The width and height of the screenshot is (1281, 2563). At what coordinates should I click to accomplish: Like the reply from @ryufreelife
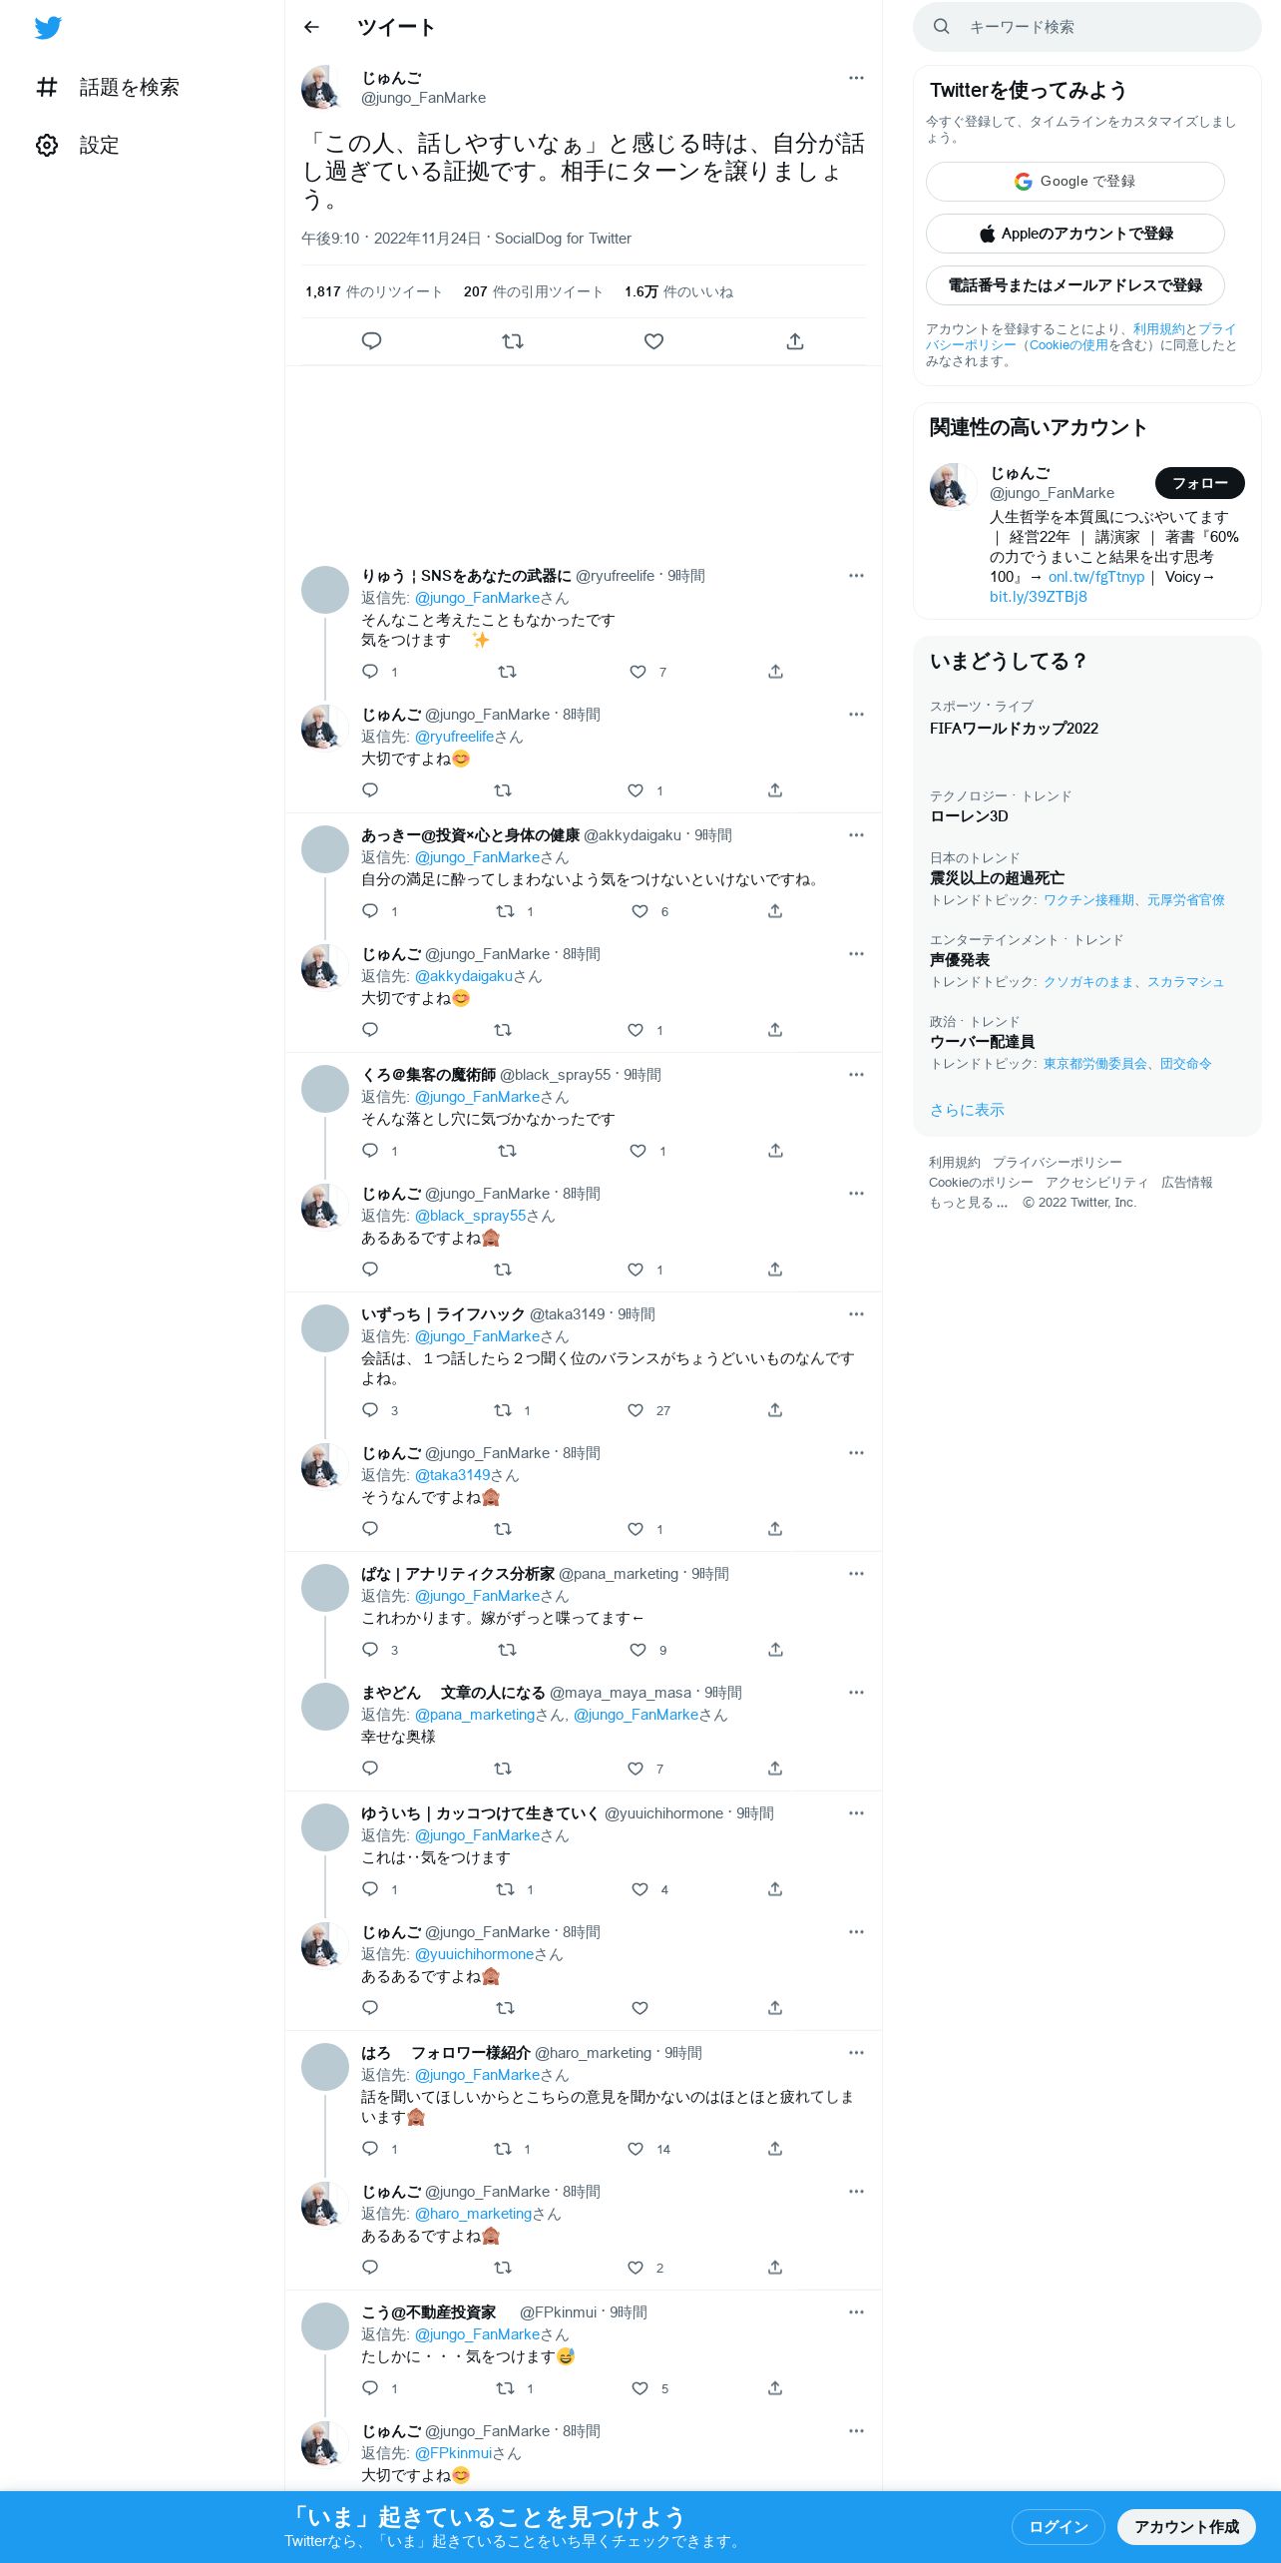point(639,672)
